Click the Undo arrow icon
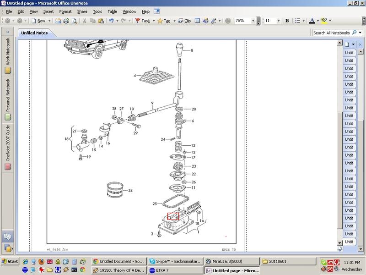This screenshot has height=275, width=366. (111, 21)
